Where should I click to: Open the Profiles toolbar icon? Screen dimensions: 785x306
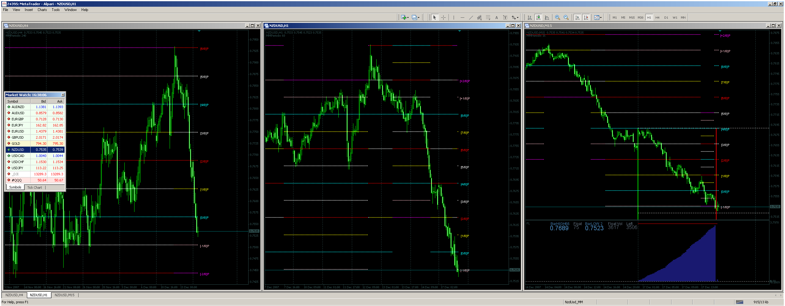pyautogui.click(x=414, y=17)
